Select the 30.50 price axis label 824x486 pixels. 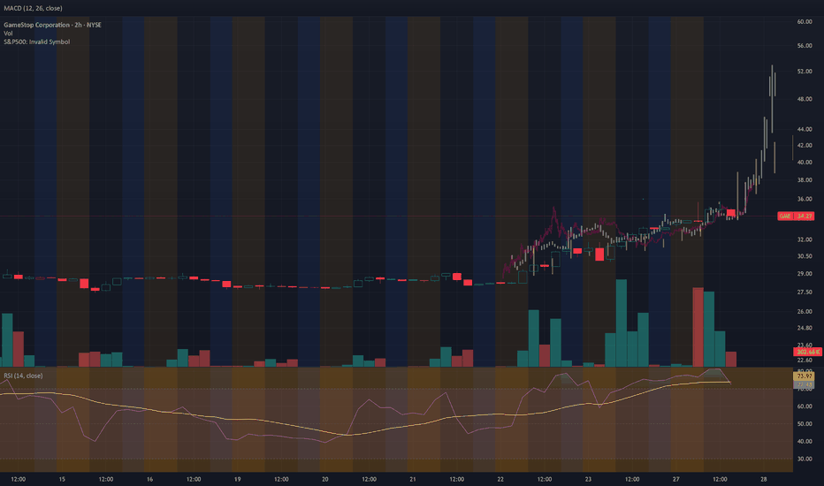click(x=804, y=256)
